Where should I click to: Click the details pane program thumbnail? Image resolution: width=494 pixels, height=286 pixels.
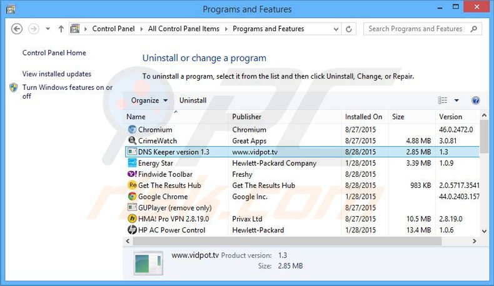tap(148, 263)
